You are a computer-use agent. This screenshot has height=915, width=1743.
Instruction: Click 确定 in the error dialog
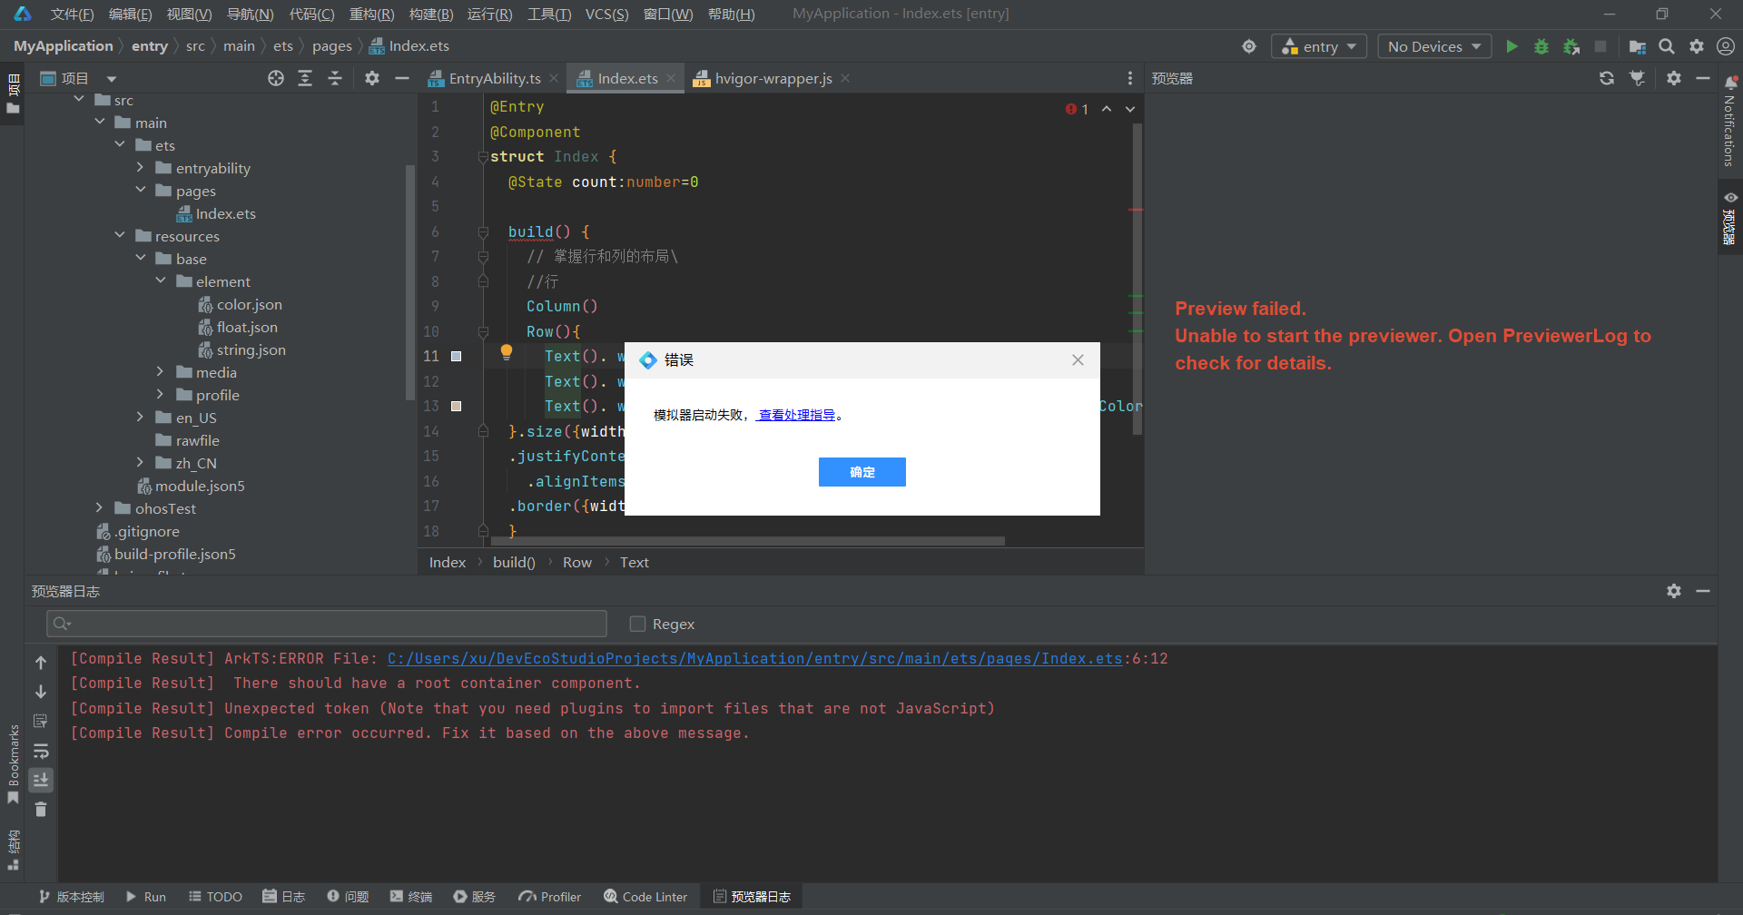[862, 472]
